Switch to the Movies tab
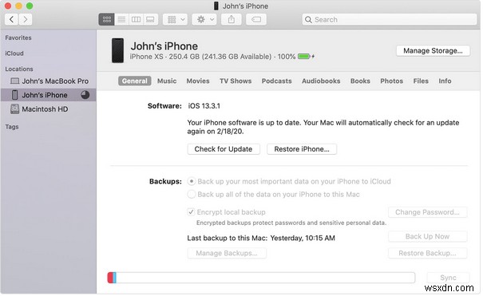The height and width of the screenshot is (296, 483). tap(198, 81)
